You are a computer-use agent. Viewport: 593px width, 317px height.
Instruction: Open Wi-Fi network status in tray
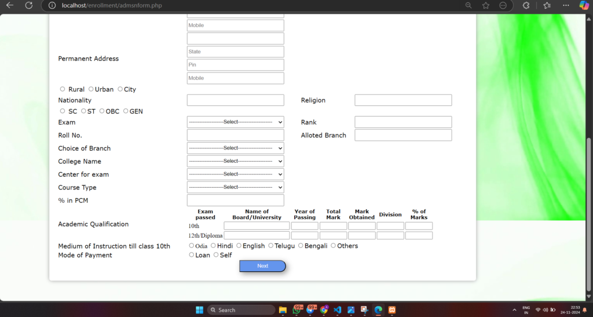click(538, 310)
